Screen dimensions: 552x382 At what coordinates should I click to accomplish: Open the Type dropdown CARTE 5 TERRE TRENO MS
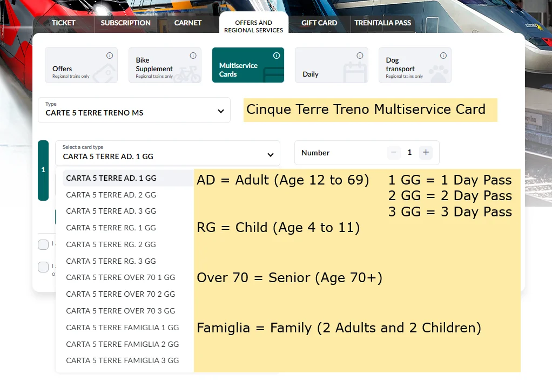134,110
